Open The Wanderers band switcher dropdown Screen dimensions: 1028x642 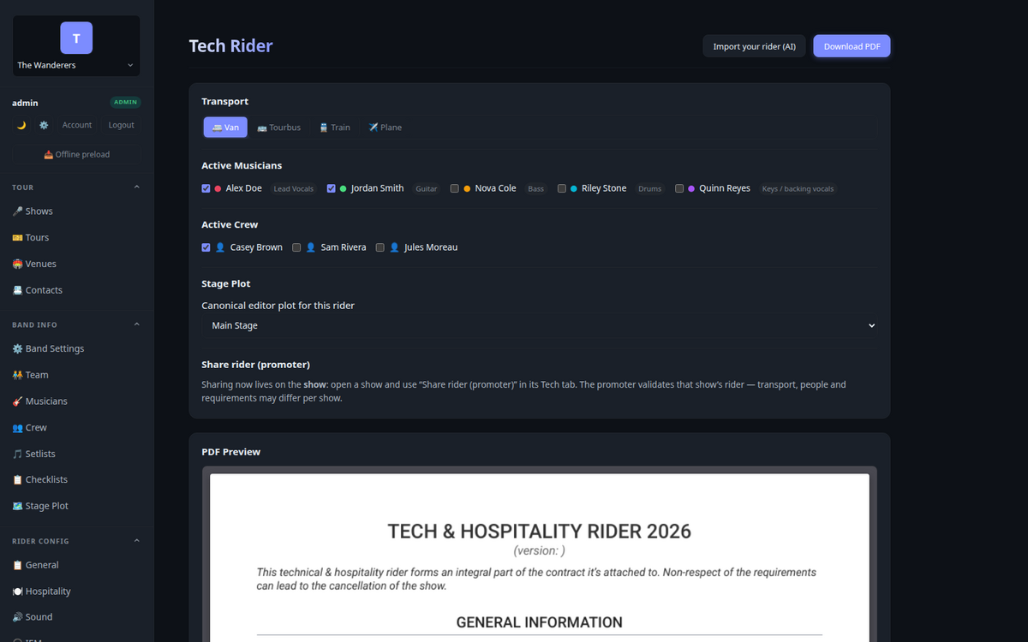pos(76,65)
